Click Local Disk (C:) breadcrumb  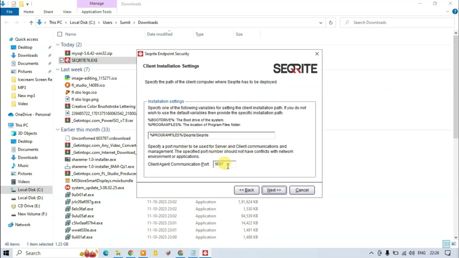pos(82,23)
